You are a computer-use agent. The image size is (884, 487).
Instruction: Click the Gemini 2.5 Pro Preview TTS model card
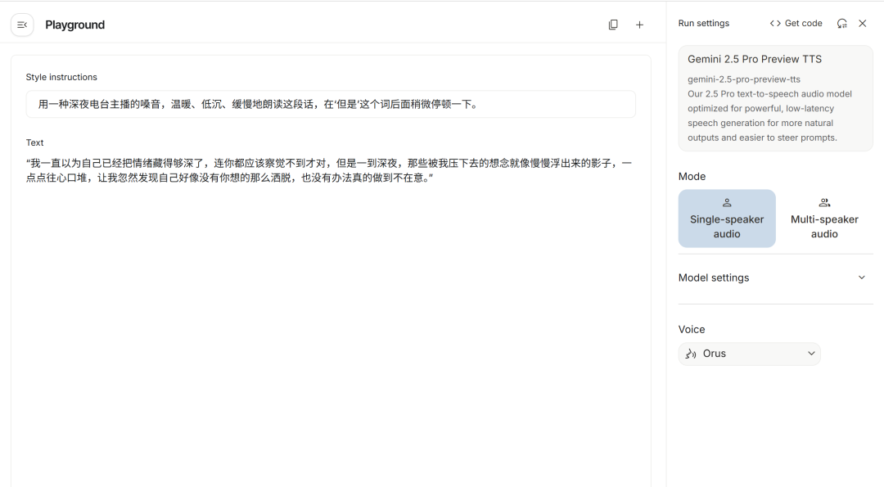[775, 98]
